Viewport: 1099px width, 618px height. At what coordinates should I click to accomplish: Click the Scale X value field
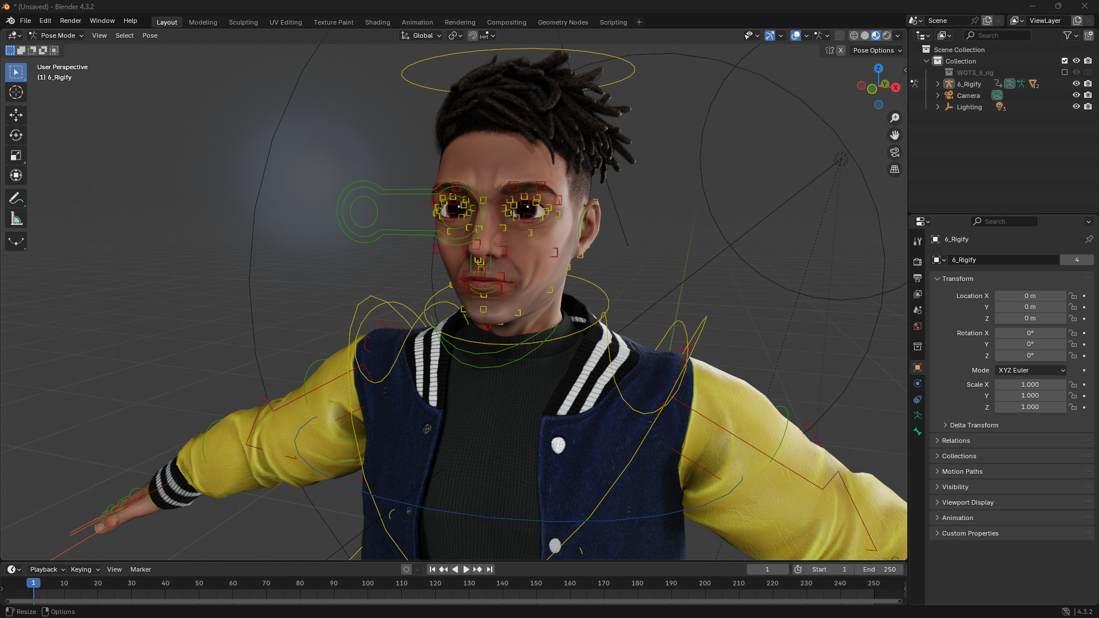pos(1029,385)
